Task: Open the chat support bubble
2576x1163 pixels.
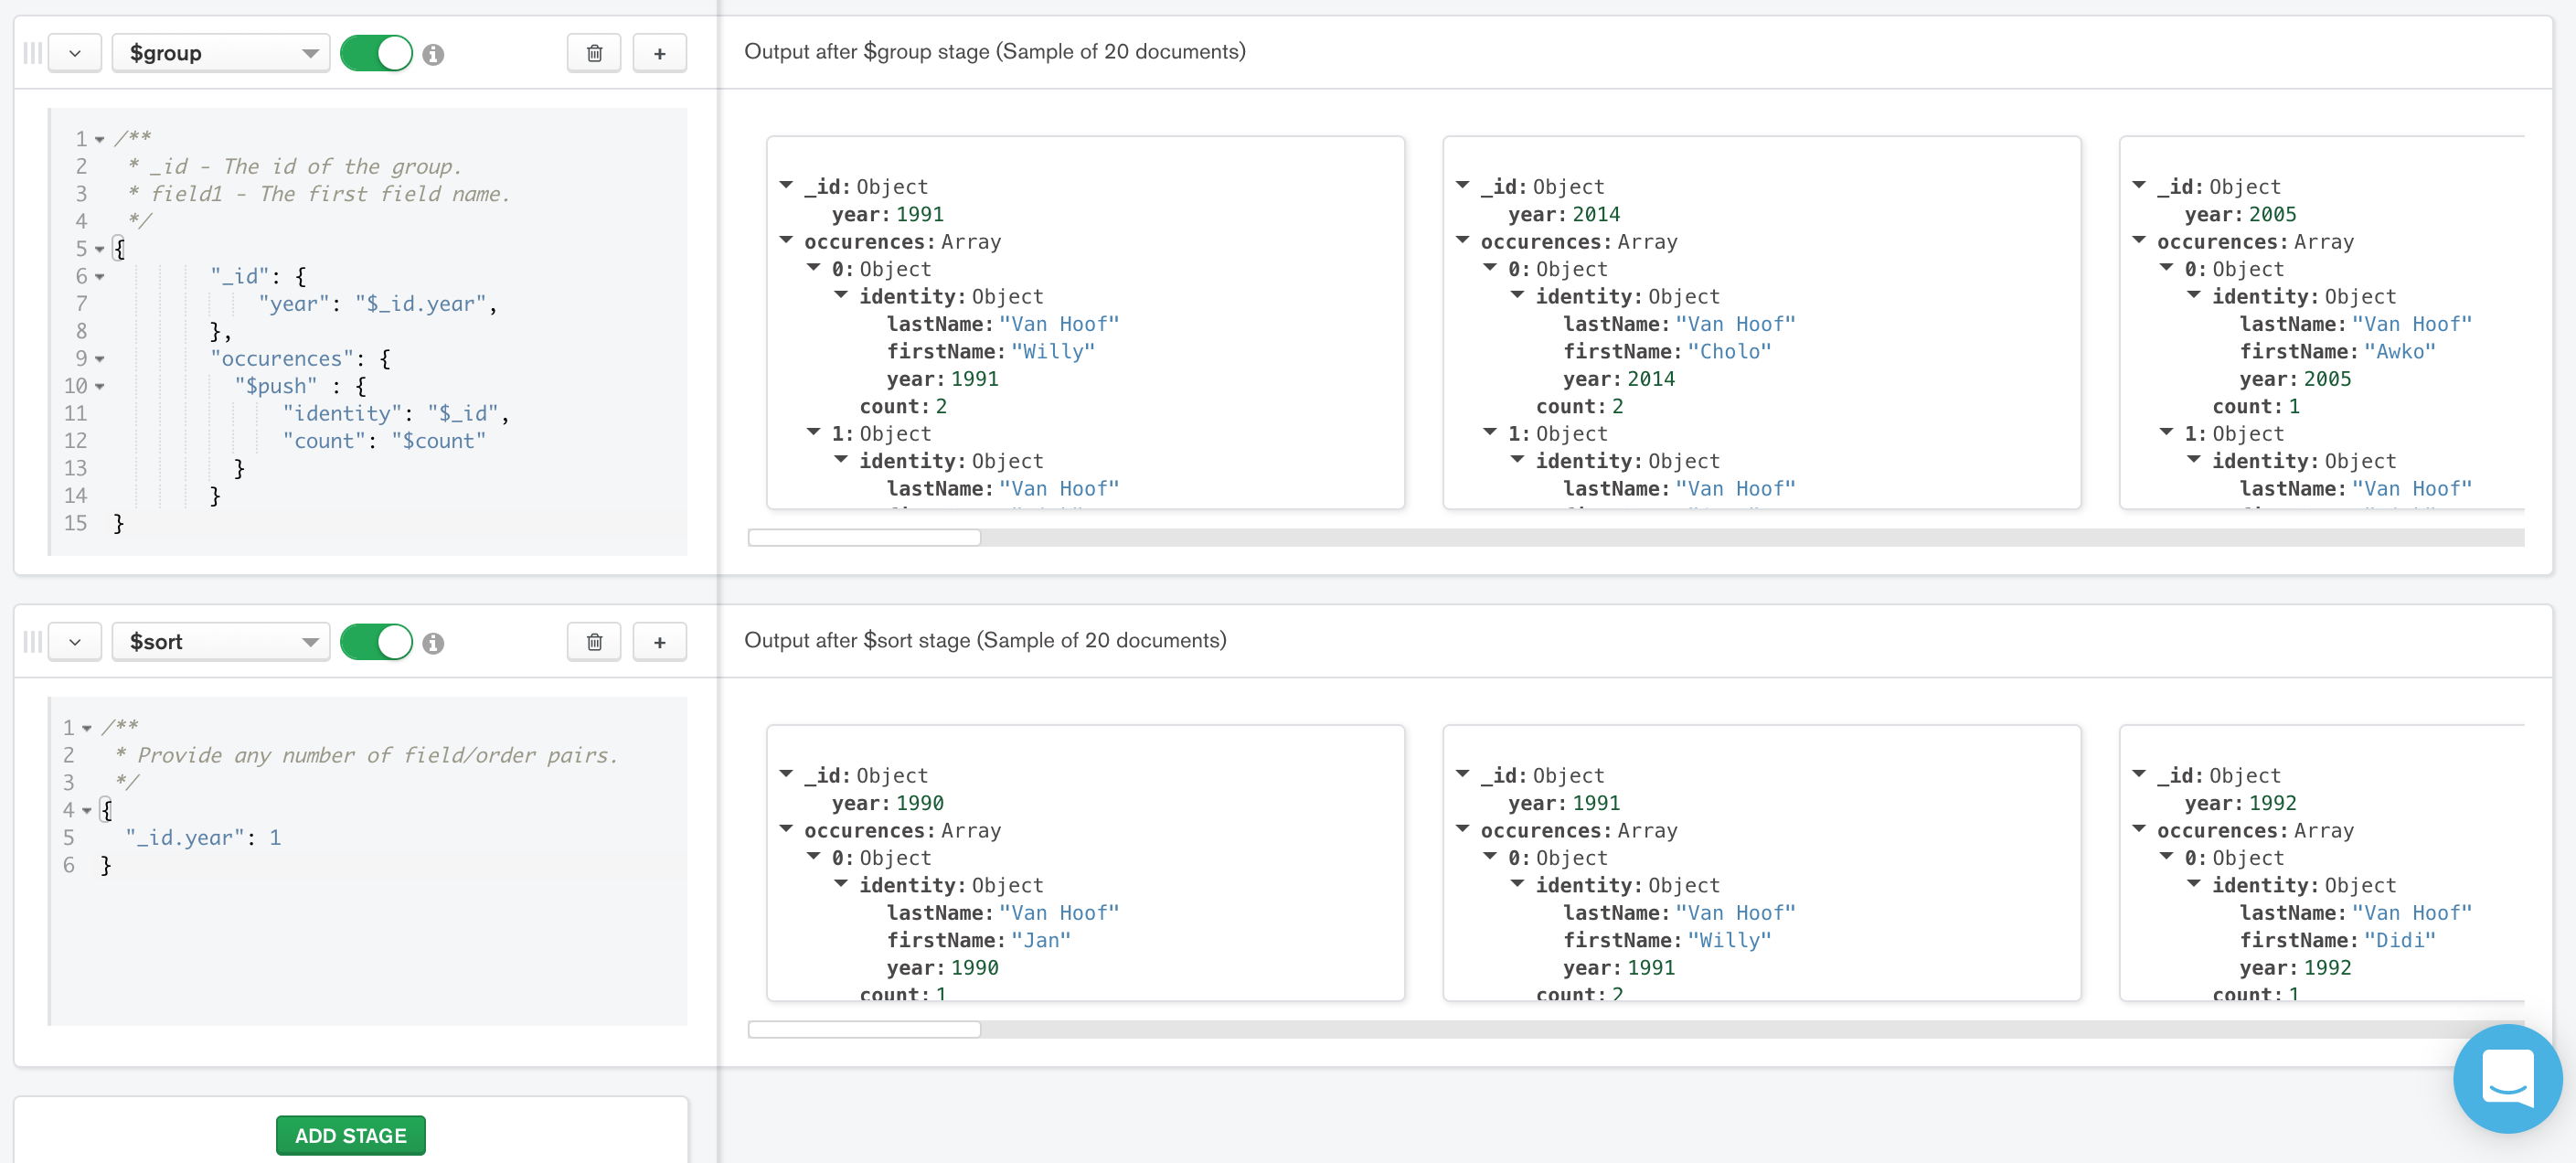Action: pos(2508,1078)
